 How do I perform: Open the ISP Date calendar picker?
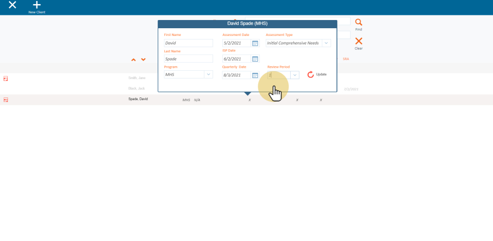click(255, 59)
